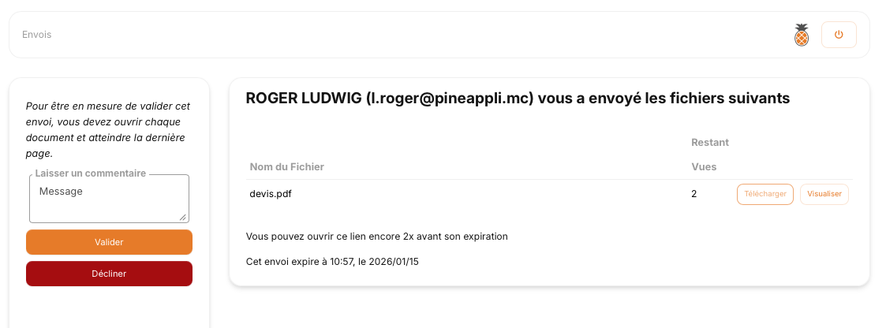The width and height of the screenshot is (886, 328).
Task: Click the l.roger@pineappli.mc email address
Action: click(450, 99)
